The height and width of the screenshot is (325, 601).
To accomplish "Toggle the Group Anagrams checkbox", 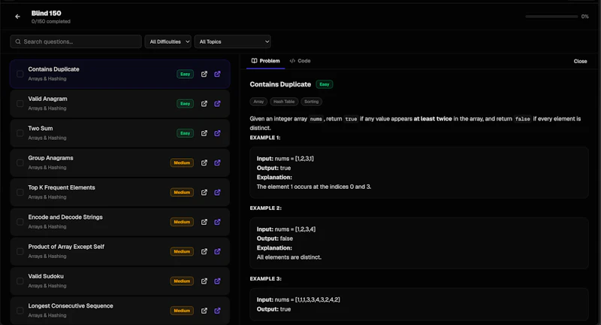I will pos(20,162).
